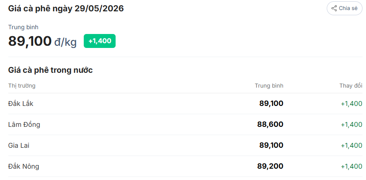Click the 89,200 price for Đắk Nông
This screenshot has height=180, width=366.
tap(270, 166)
